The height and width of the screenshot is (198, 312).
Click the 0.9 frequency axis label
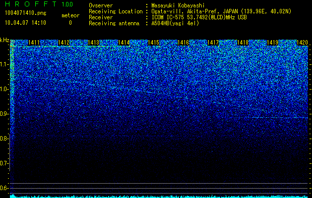4,114
